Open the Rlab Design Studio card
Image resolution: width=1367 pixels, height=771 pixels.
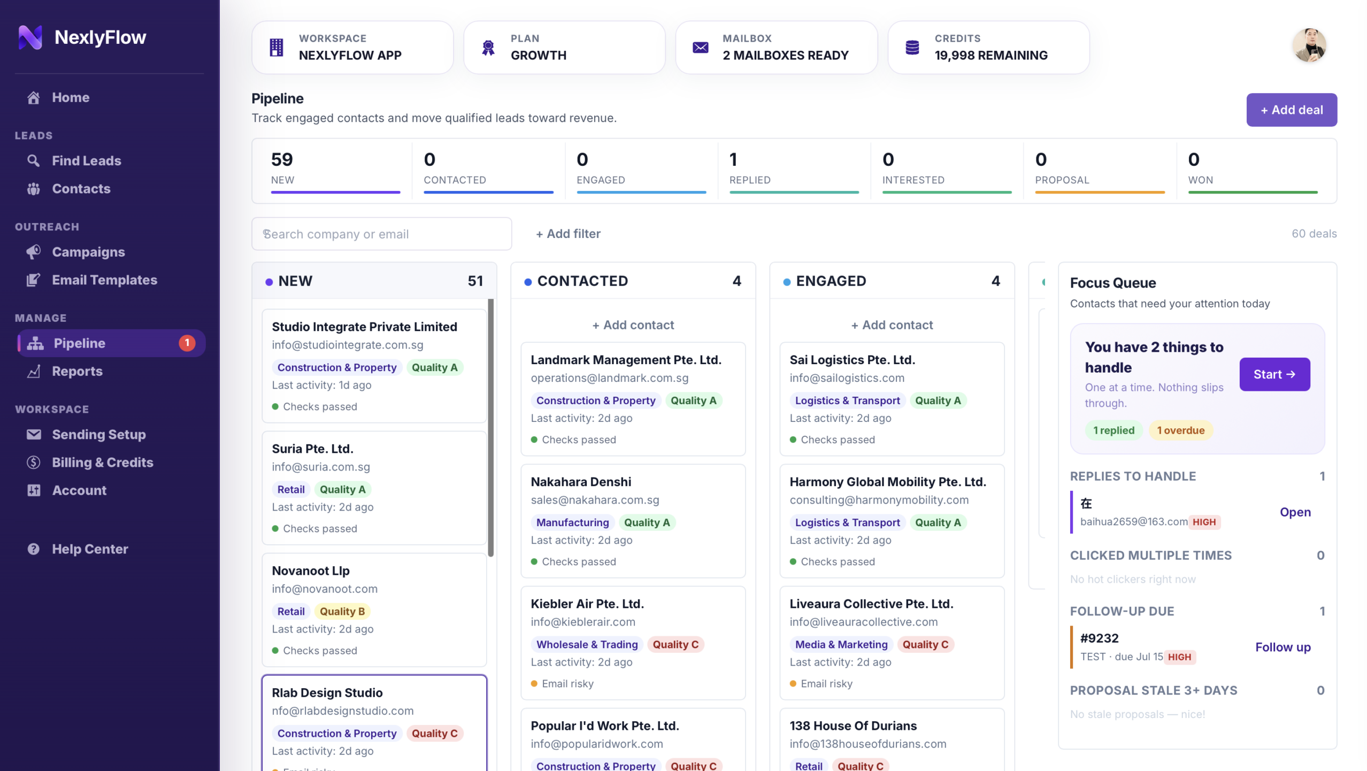tap(374, 723)
